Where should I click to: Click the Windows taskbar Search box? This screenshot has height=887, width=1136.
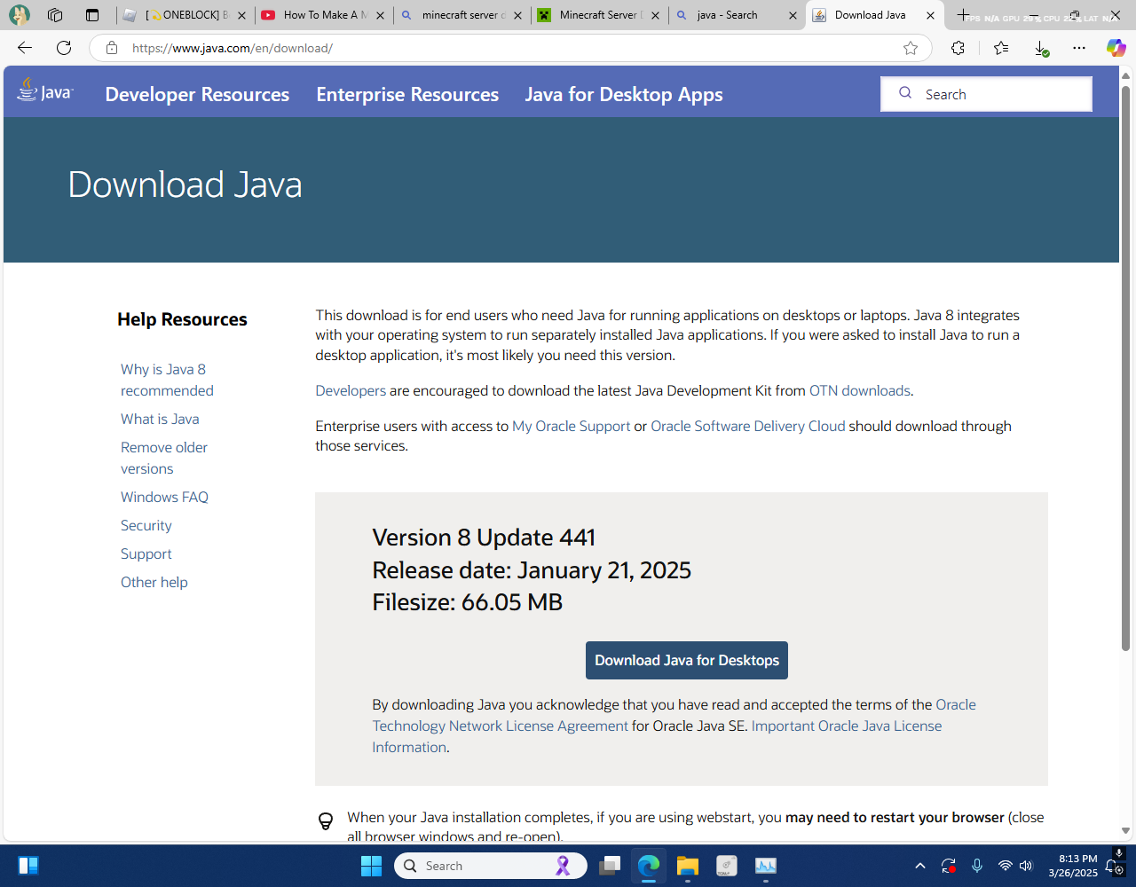(x=490, y=866)
